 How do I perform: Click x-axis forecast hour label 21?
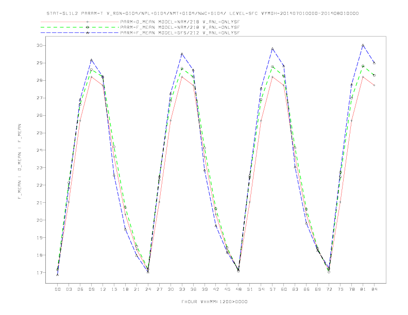pyautogui.click(x=137, y=289)
